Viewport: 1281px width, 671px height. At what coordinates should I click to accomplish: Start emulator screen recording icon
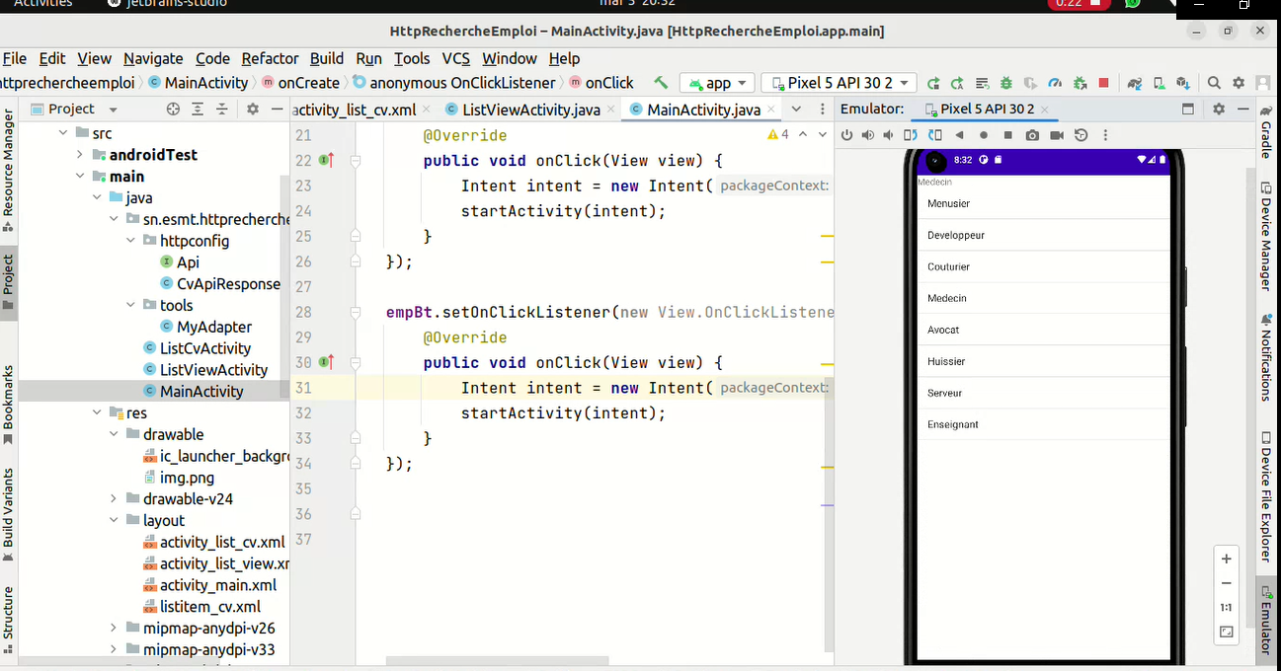(x=1057, y=135)
